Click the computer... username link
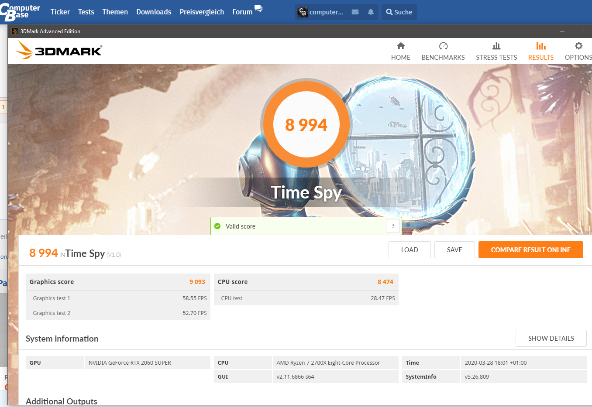The image size is (592, 407). 326,12
